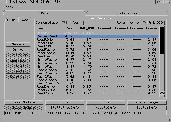Select the ReadROMl result row
The image size is (171, 122).
(x=97, y=46)
